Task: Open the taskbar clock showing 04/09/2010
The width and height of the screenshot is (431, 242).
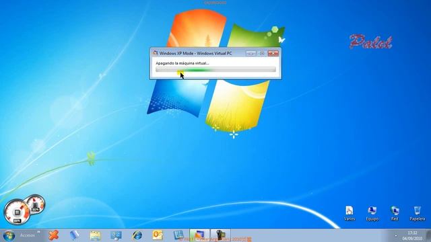Action: 412,236
